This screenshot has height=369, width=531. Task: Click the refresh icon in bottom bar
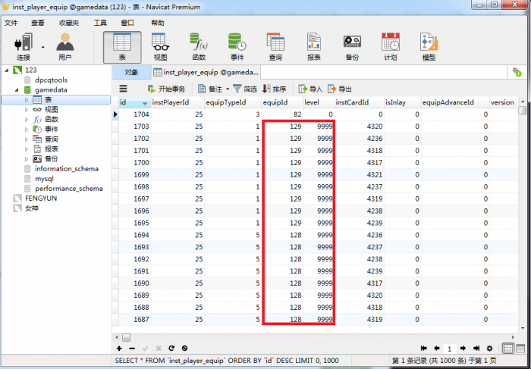171,348
